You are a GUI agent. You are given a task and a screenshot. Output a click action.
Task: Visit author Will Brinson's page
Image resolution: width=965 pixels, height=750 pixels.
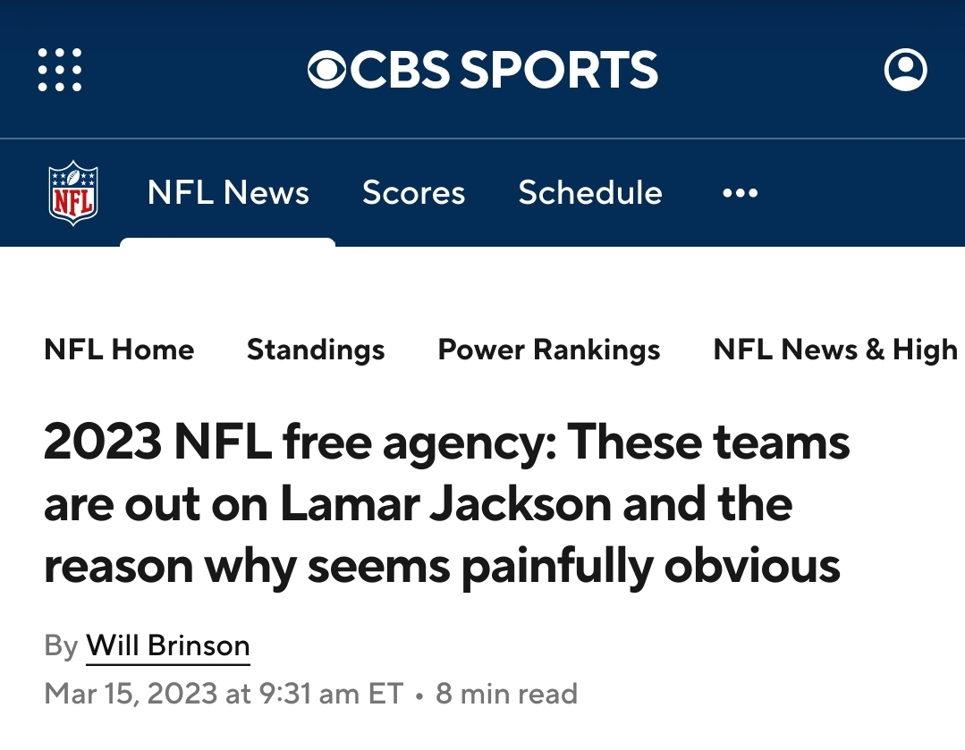point(168,646)
